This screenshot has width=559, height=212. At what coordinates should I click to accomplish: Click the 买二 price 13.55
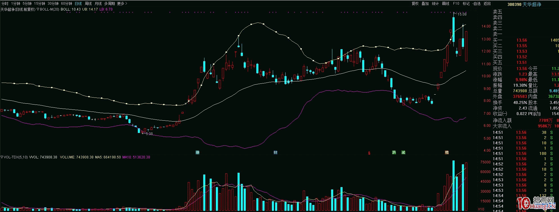click(522, 46)
